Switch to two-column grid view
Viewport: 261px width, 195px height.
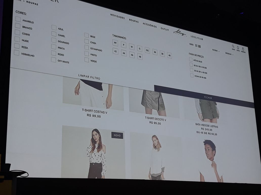(x=196, y=46)
